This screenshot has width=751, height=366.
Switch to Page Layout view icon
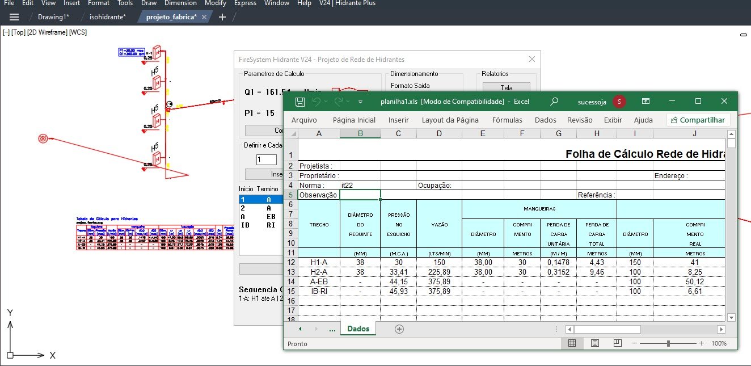point(594,343)
